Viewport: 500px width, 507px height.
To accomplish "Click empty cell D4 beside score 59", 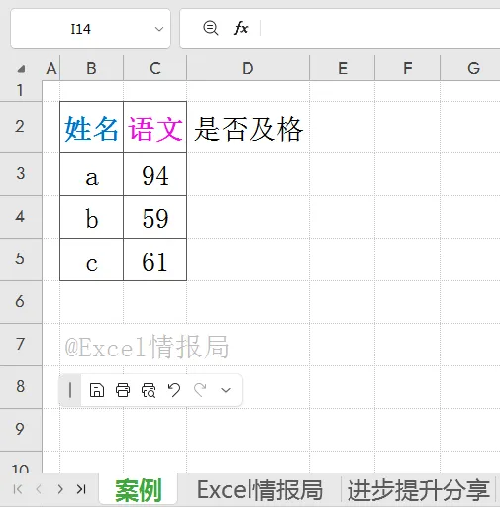I will point(248,217).
